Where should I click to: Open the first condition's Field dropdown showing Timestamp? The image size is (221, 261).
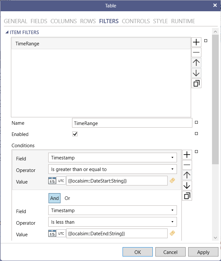112,157
